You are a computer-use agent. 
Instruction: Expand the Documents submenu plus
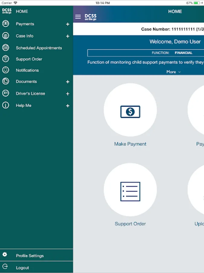pyautogui.click(x=68, y=82)
